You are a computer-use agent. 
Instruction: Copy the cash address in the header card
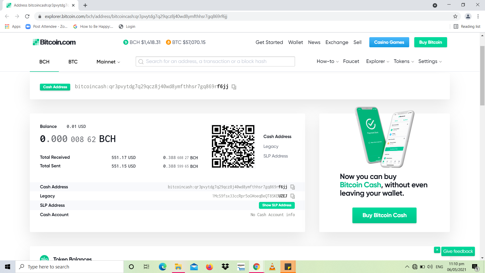click(234, 87)
